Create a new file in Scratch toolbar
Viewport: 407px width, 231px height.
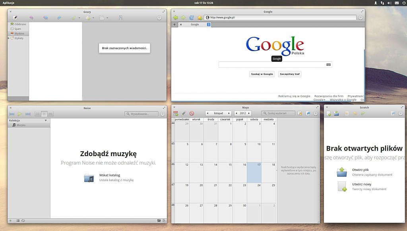click(x=329, y=114)
